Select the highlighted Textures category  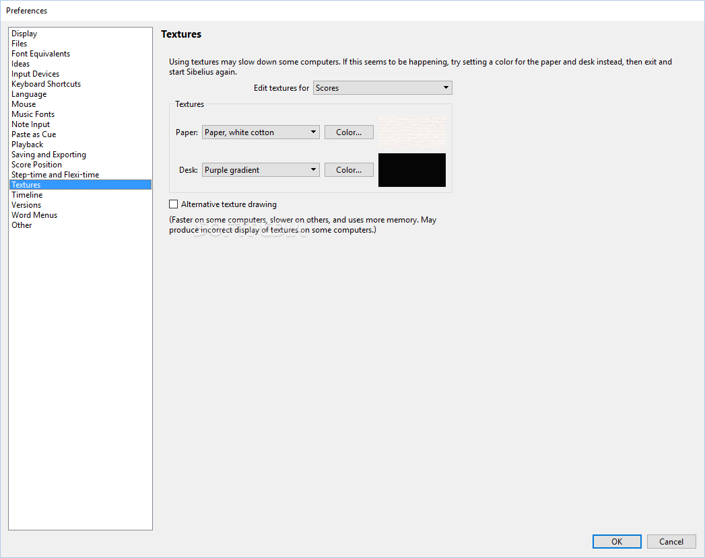[81, 184]
